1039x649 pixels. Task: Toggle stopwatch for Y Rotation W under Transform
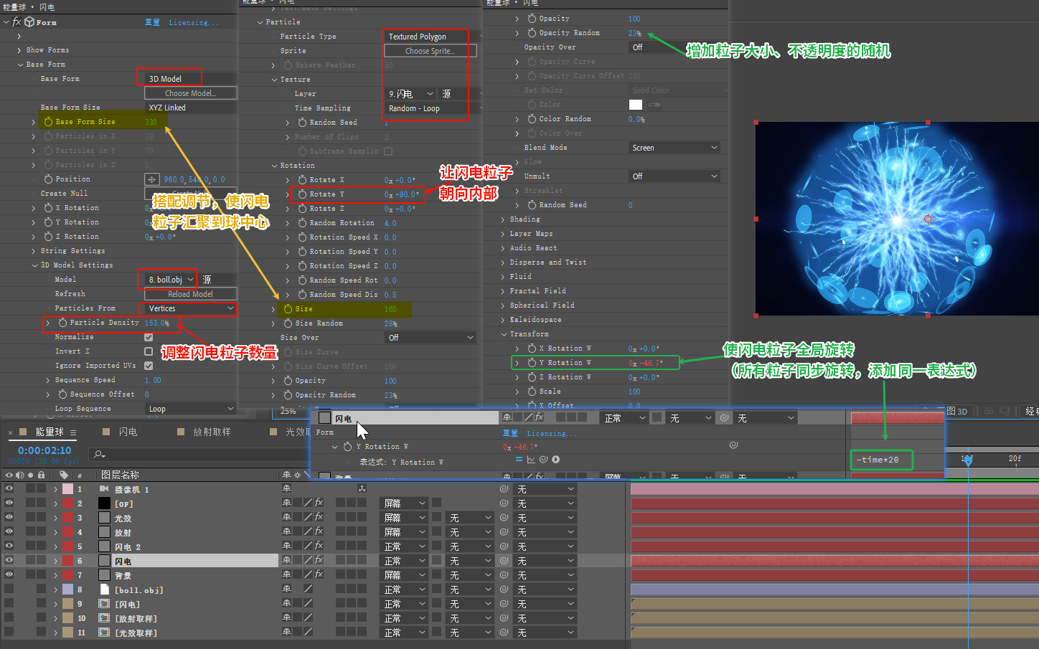532,363
